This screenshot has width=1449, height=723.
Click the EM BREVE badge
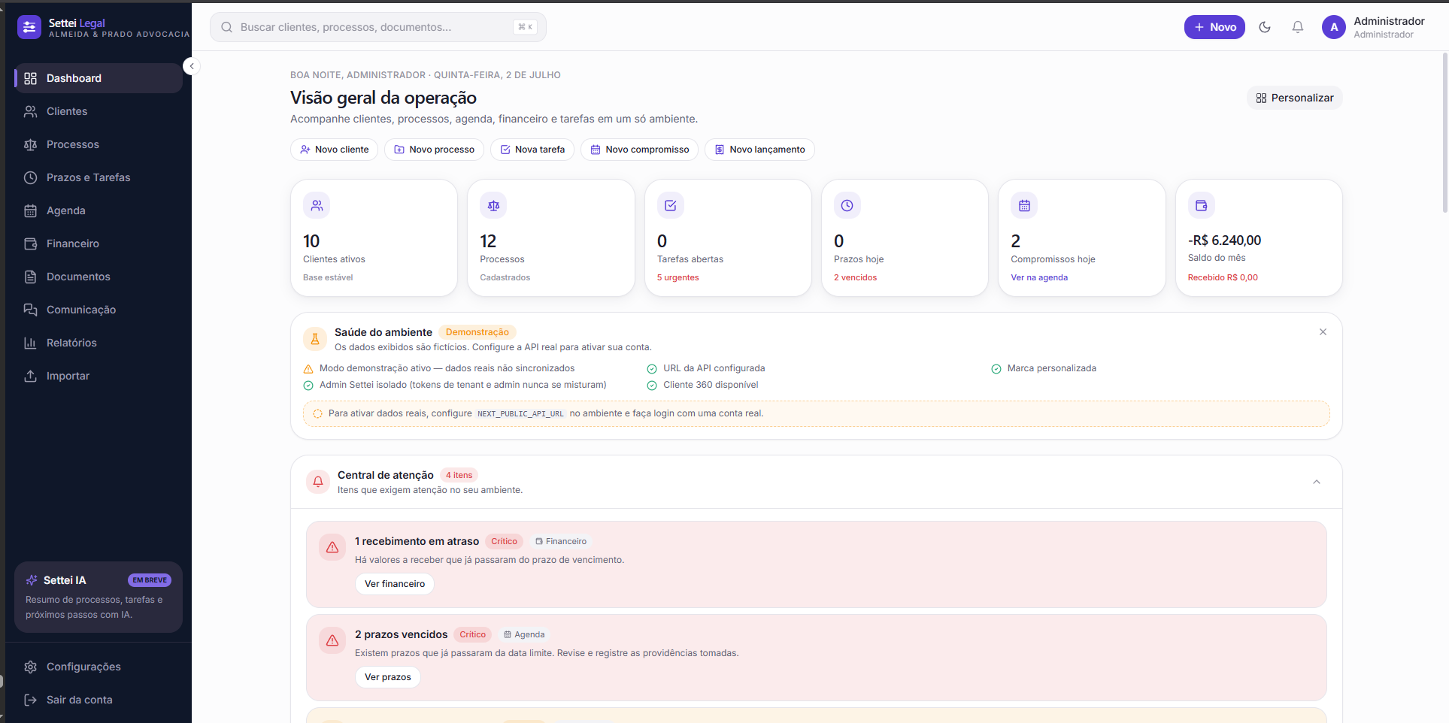150,580
